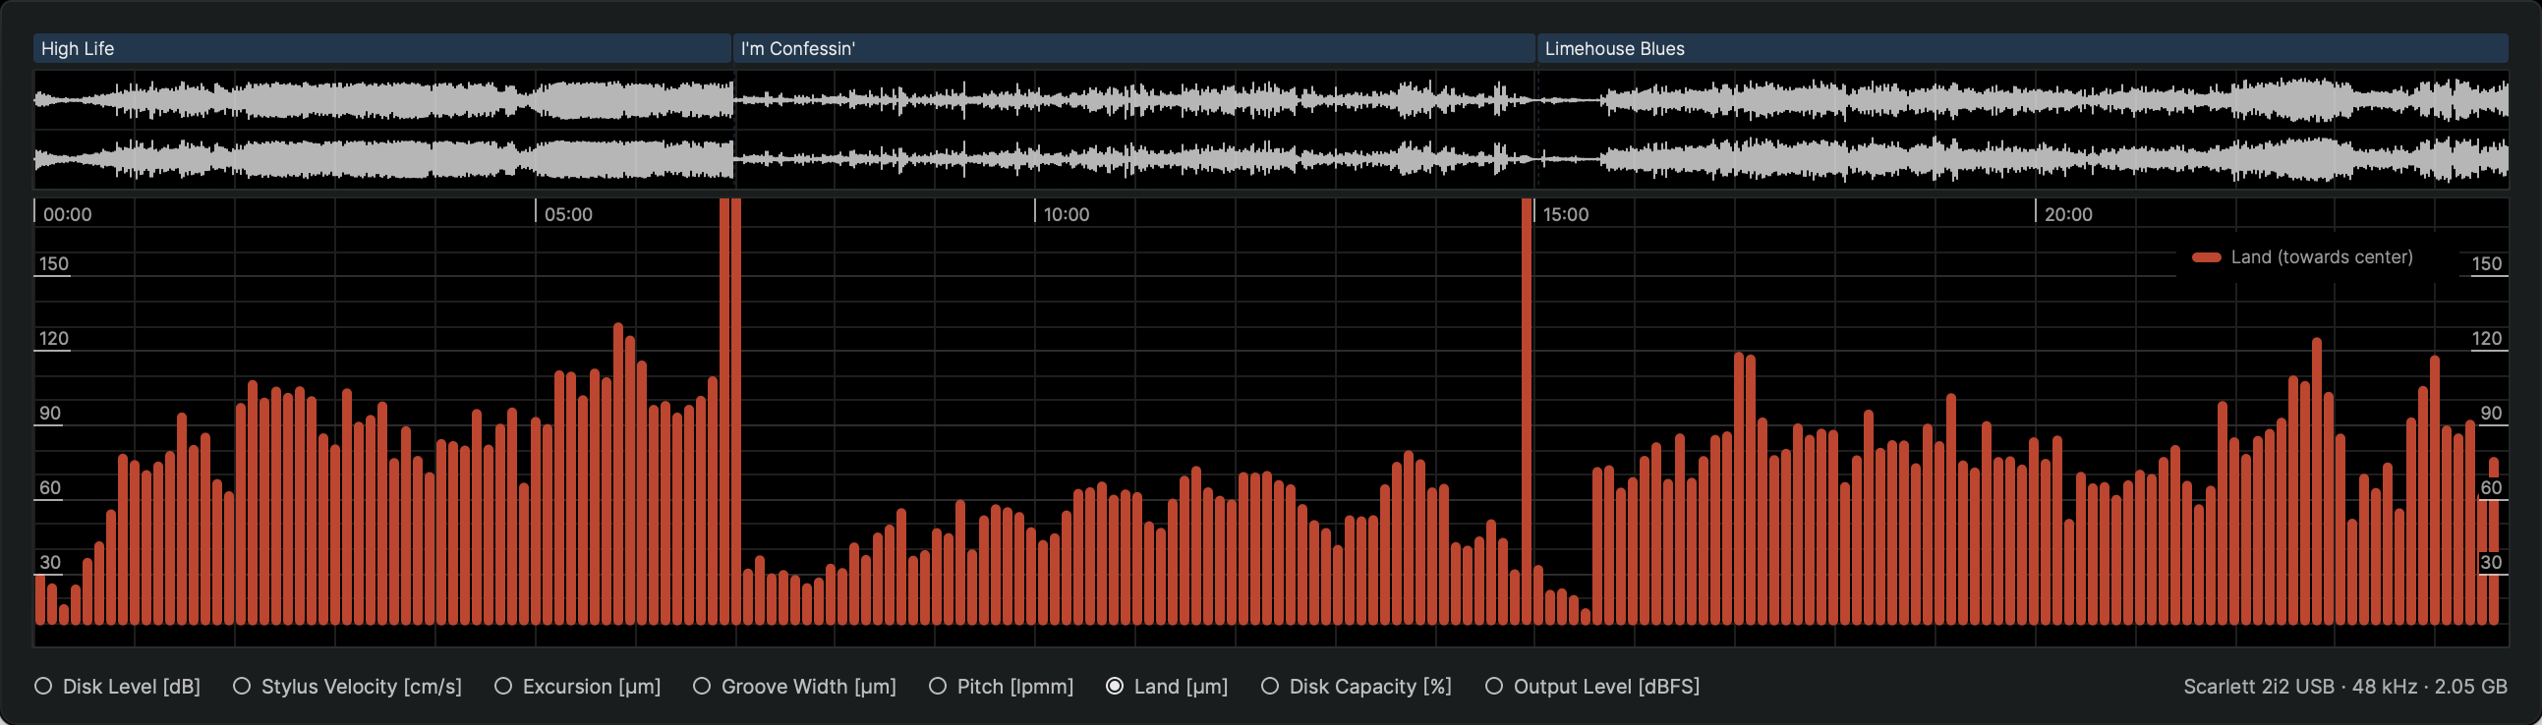Click the upper channel waveform in High Life
Screen dimensions: 2542x725
pyautogui.click(x=383, y=99)
